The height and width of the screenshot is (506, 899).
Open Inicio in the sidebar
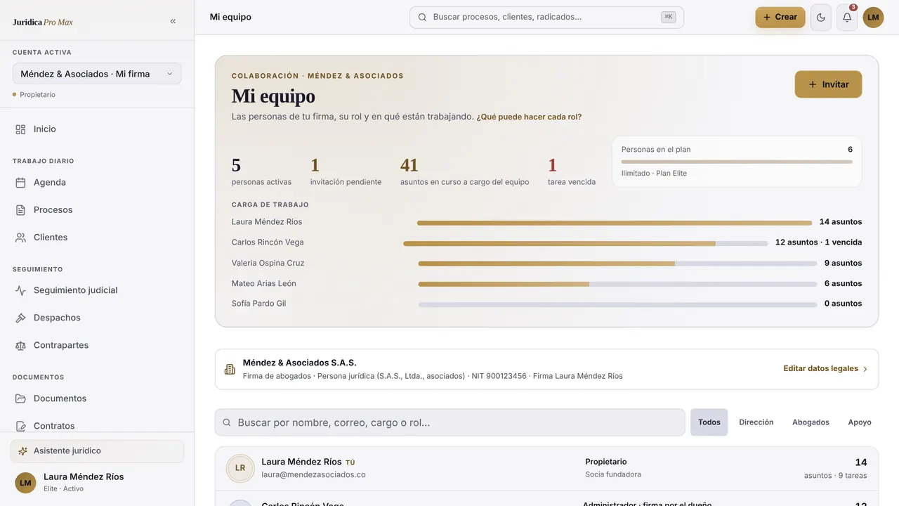click(97, 129)
